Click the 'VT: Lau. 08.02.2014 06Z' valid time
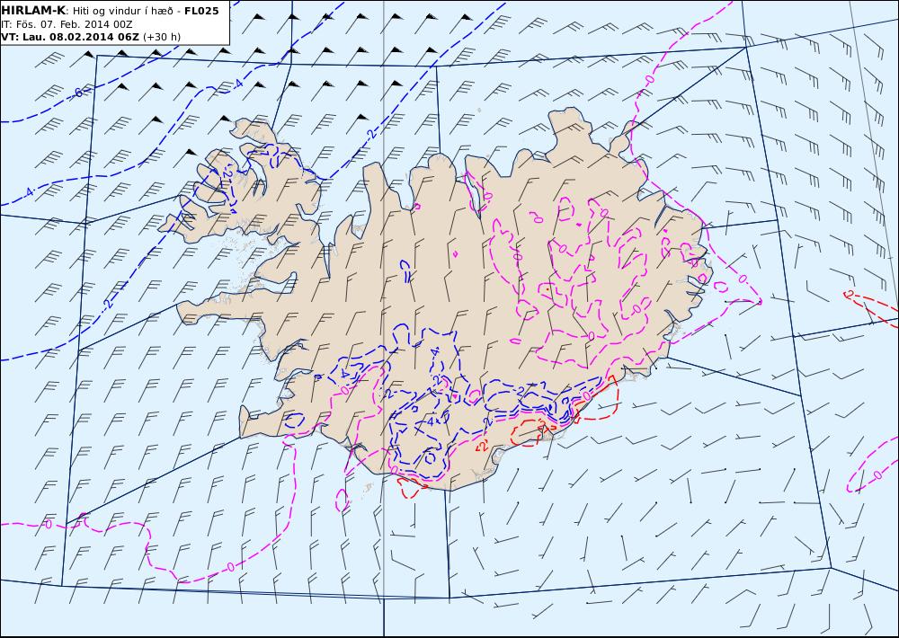The width and height of the screenshot is (899, 638). (x=70, y=37)
